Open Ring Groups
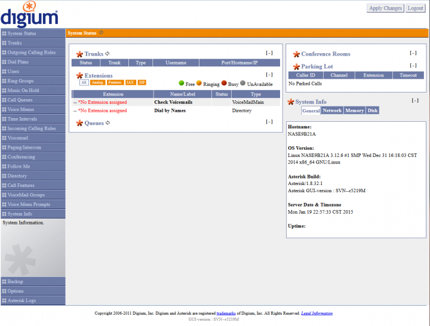Viewport: 430px width, 326px height. pyautogui.click(x=33, y=81)
